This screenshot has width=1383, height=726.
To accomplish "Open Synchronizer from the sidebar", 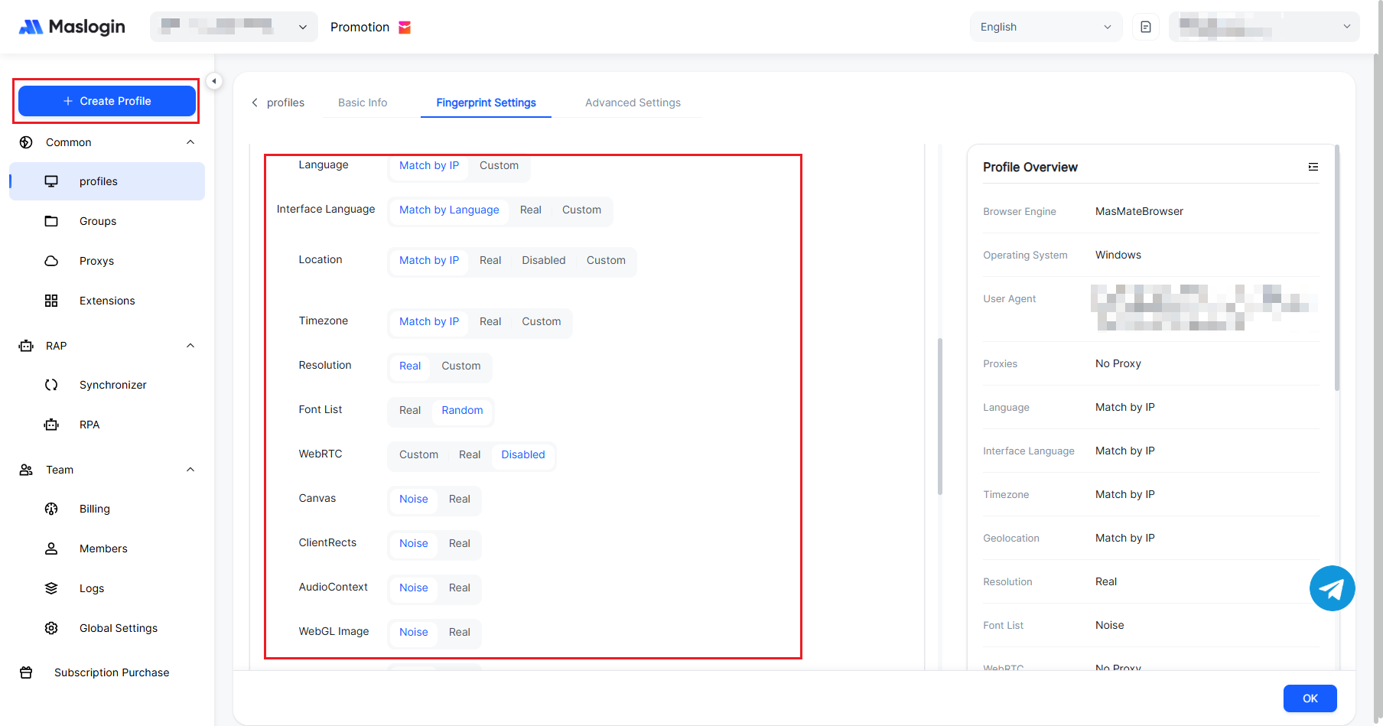I will [112, 385].
